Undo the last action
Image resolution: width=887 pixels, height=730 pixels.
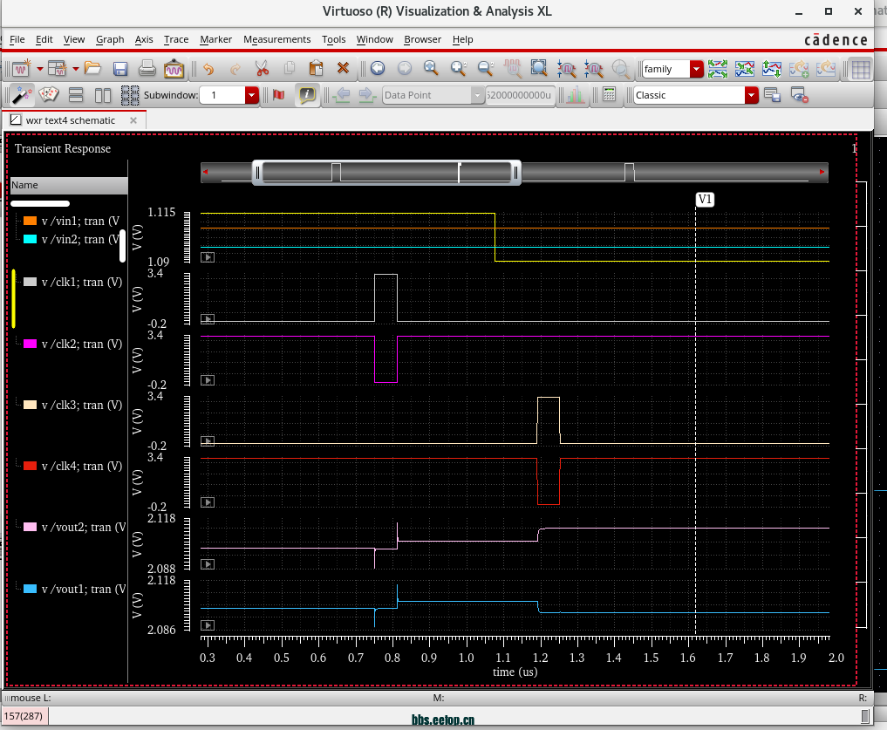pyautogui.click(x=208, y=69)
